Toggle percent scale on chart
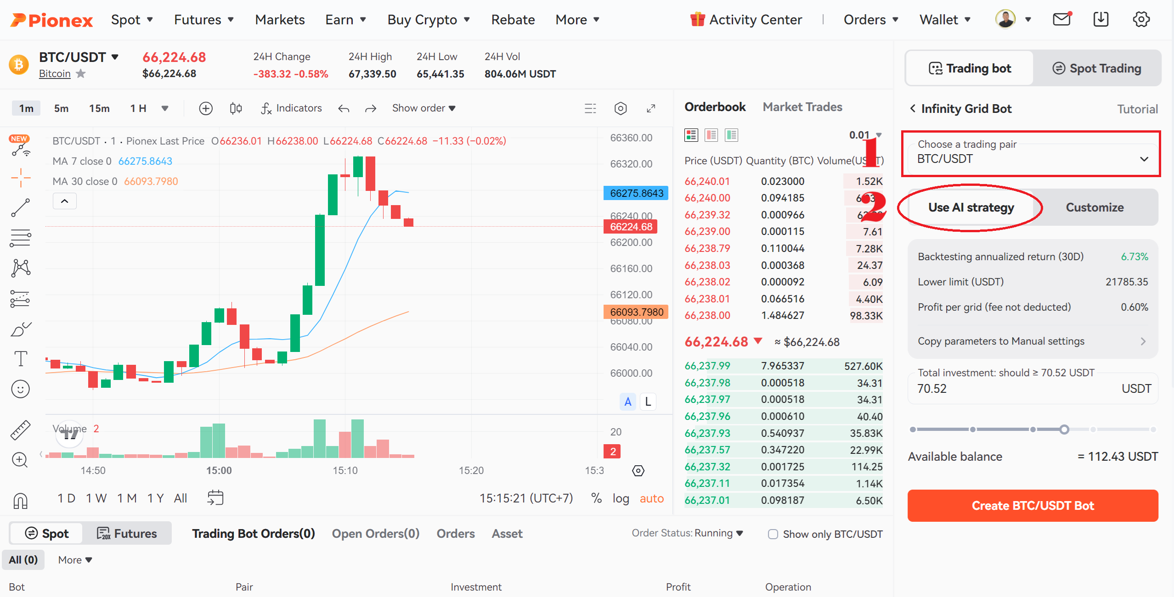Screen dimensions: 1174x597 coord(596,498)
